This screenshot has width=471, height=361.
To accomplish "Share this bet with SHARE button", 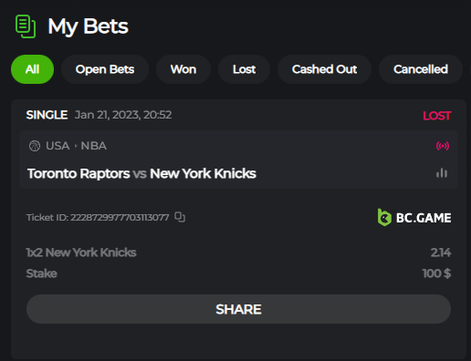I will click(x=238, y=309).
